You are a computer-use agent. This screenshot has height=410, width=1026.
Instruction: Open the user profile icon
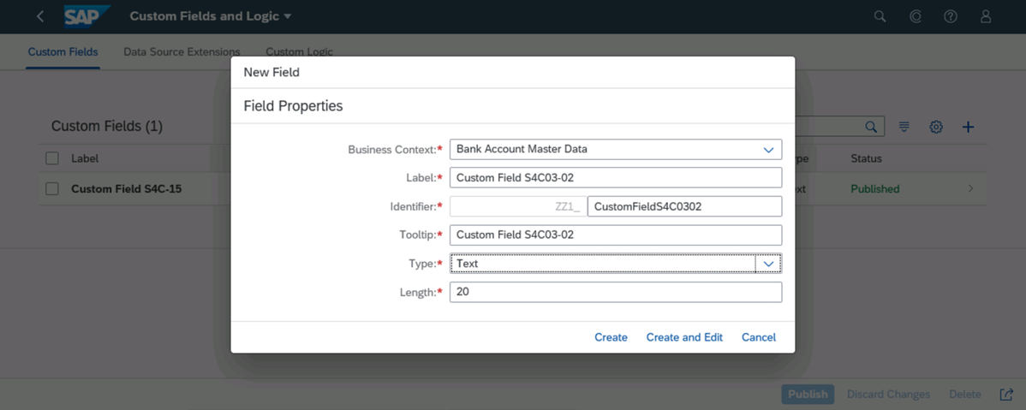[986, 16]
